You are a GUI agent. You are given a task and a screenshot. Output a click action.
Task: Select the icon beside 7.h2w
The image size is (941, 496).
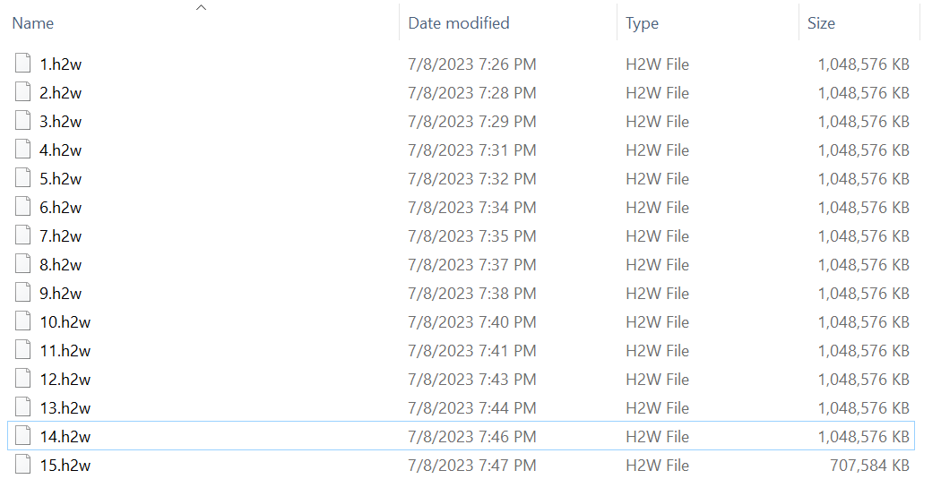[x=23, y=235]
